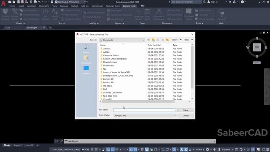
Task: Click the Clean Screen icon in status bar
Action: 263,149
